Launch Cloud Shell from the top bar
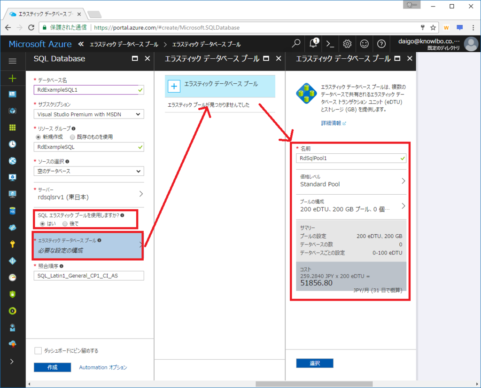The height and width of the screenshot is (388, 481). [330, 44]
